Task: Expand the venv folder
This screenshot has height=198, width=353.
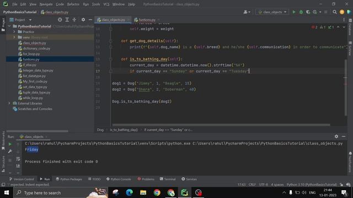Action: [x=14, y=37]
